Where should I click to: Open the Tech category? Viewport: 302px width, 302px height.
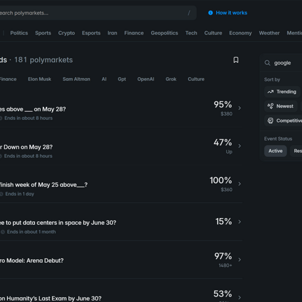191,33
